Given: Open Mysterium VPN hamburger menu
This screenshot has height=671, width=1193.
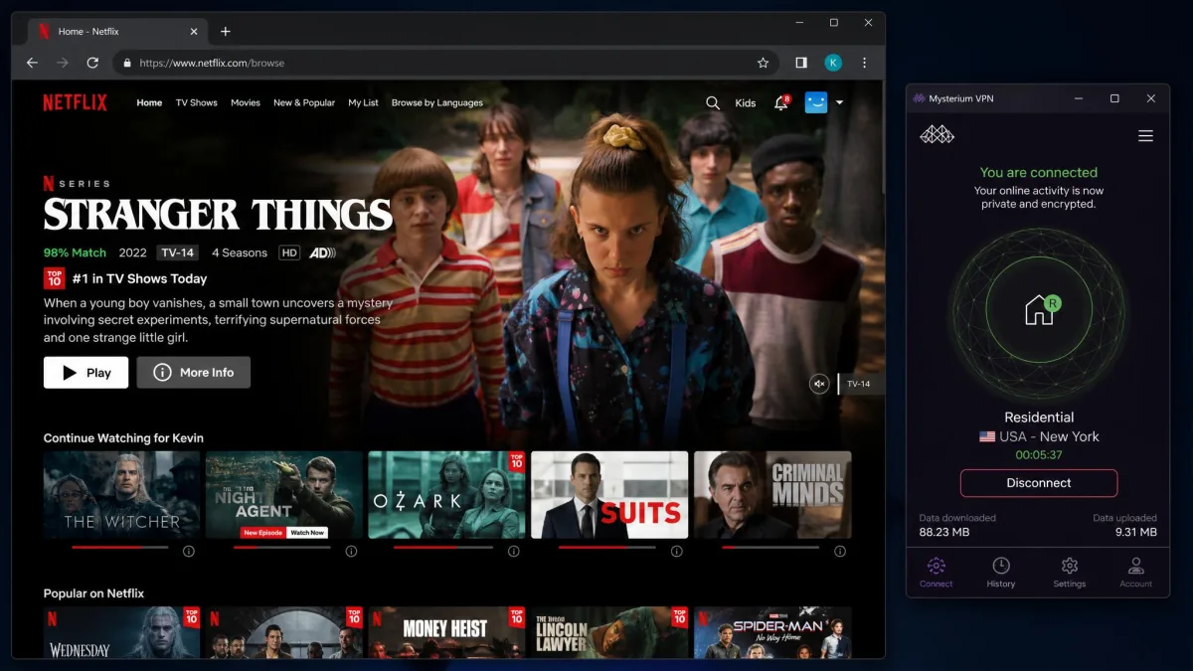Looking at the screenshot, I should (1145, 136).
